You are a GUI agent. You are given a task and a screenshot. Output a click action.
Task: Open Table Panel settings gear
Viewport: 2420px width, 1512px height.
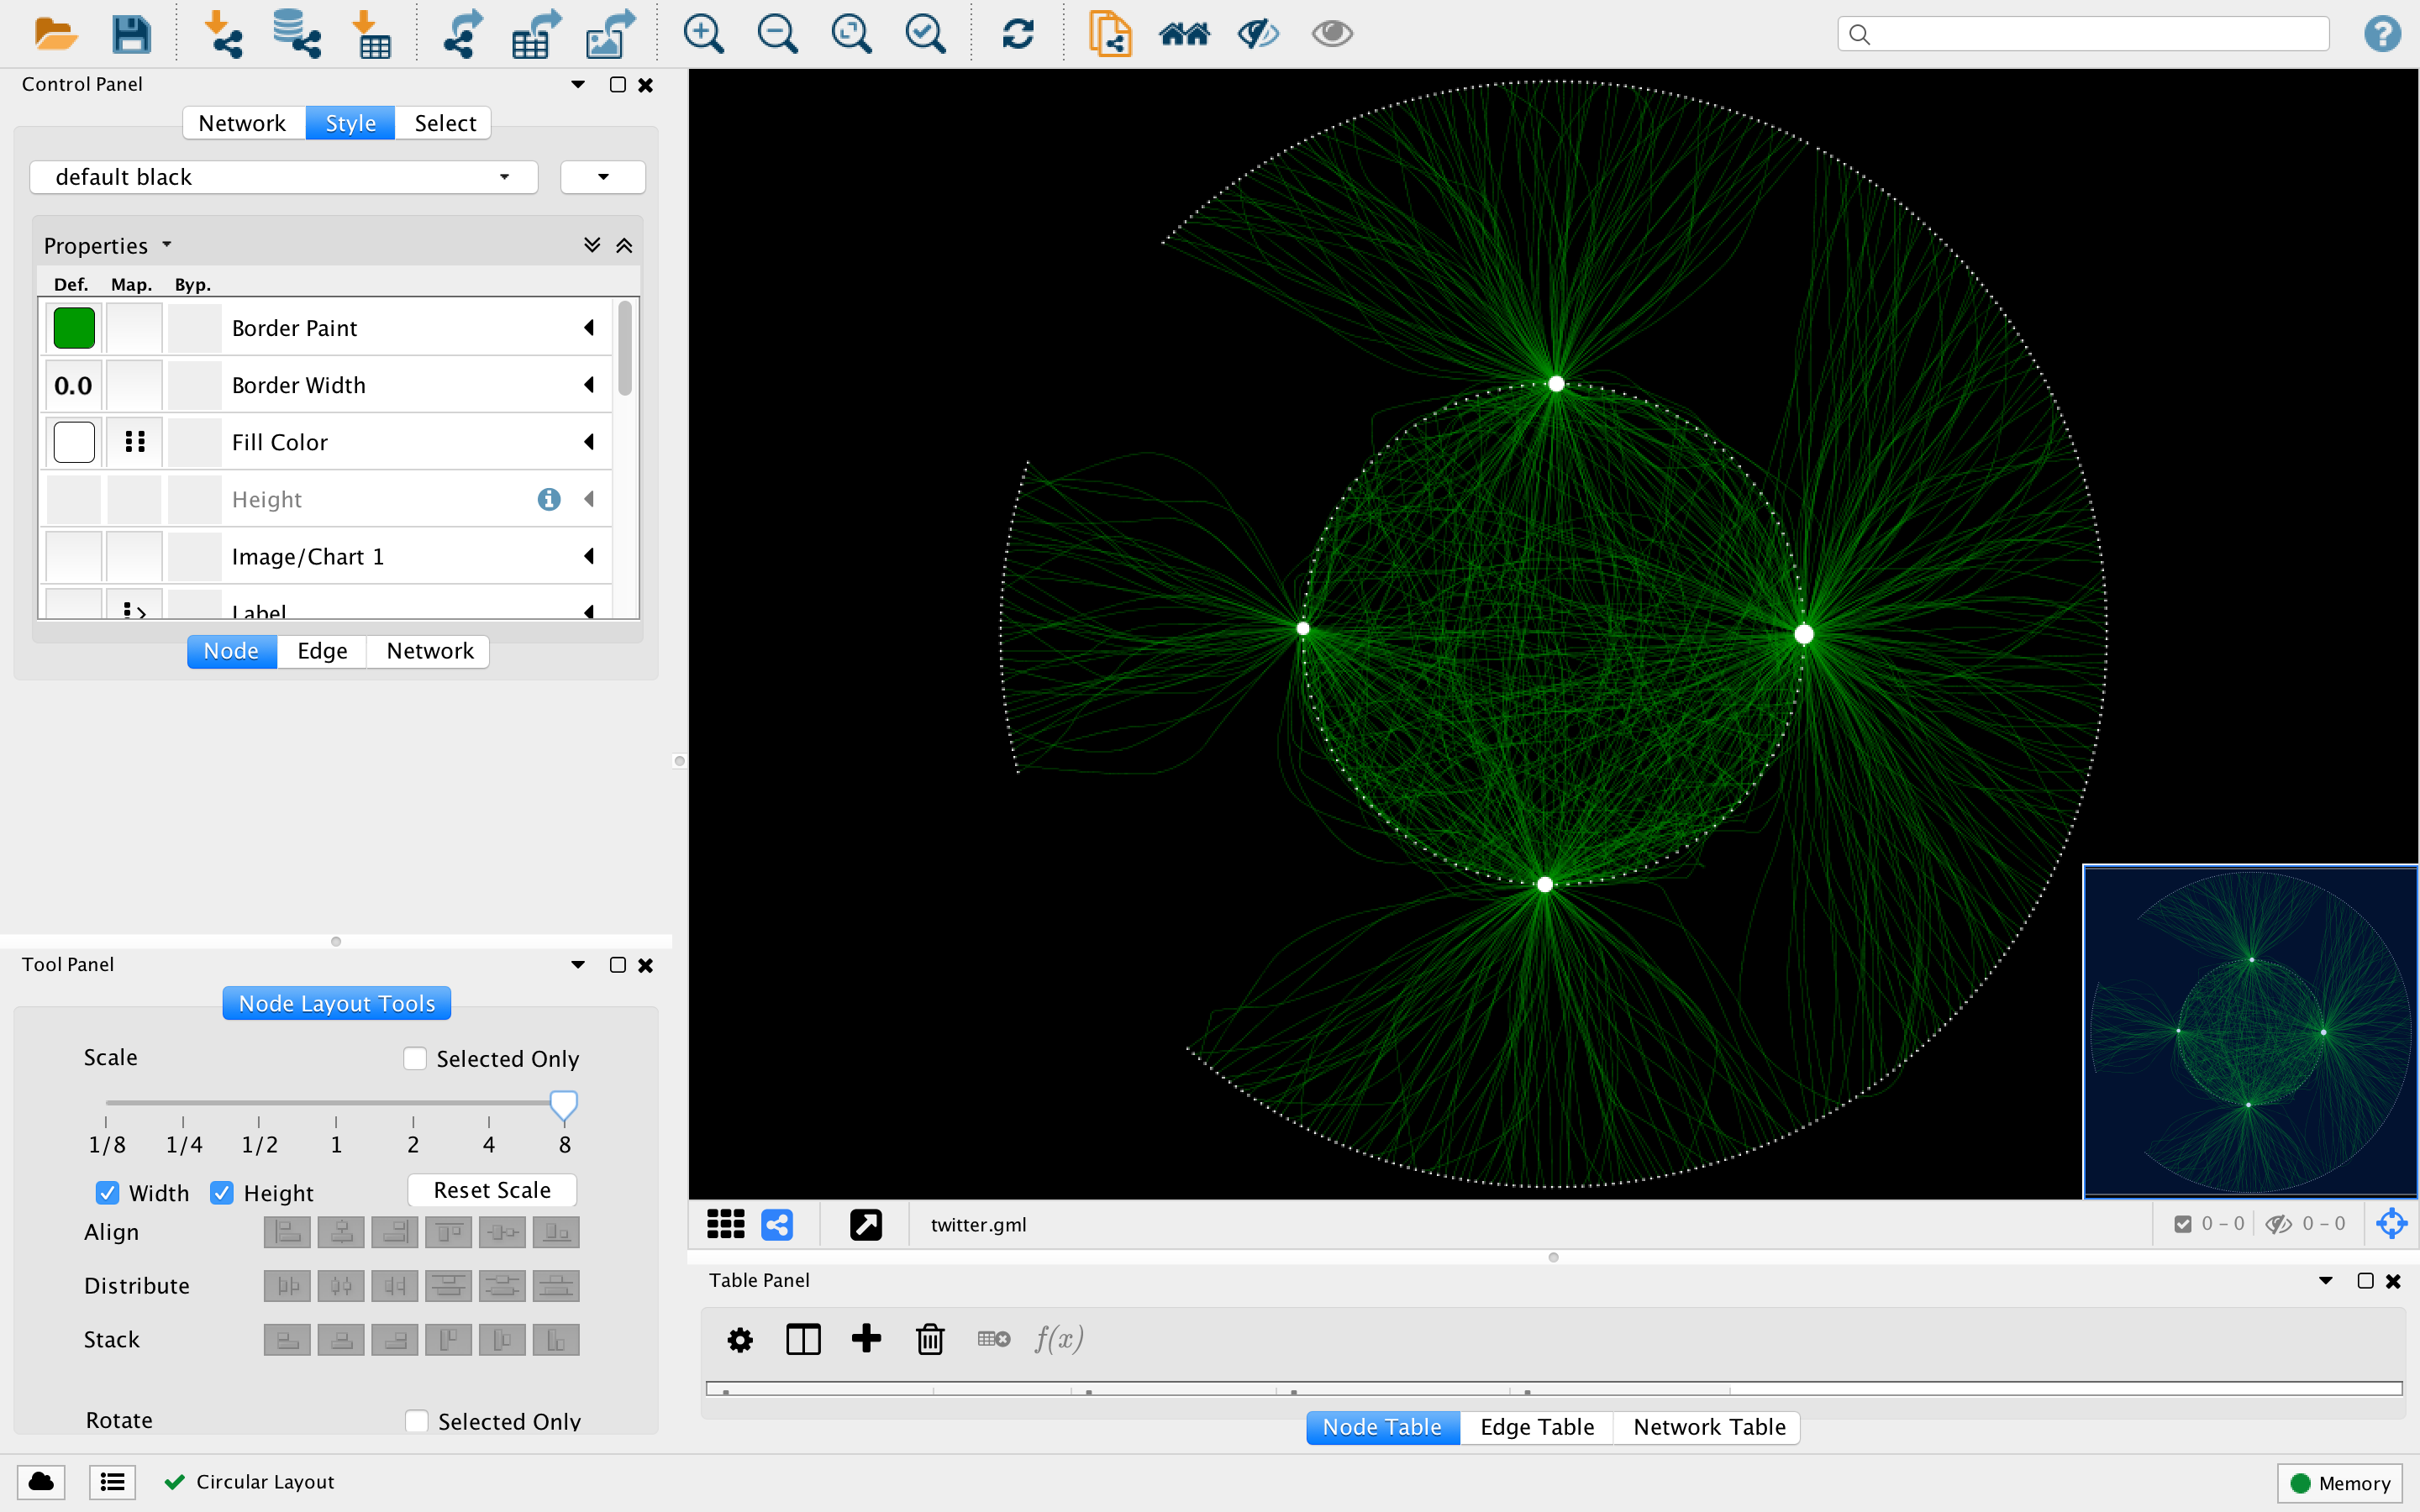point(740,1339)
